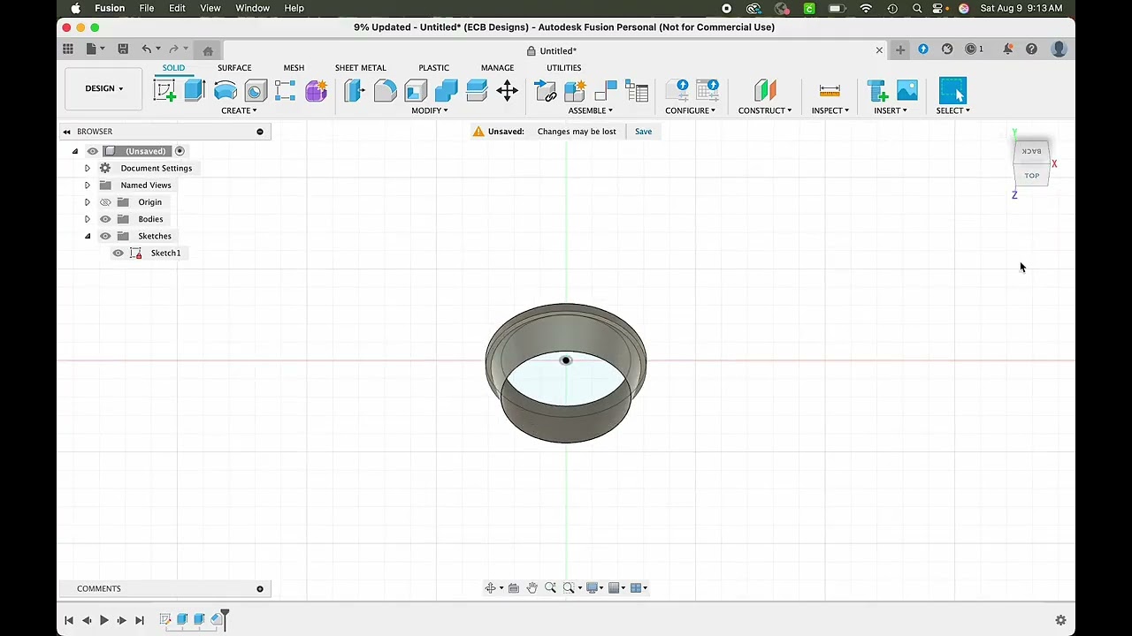The image size is (1132, 636).
Task: Open the notifications bell icon
Action: [1007, 49]
